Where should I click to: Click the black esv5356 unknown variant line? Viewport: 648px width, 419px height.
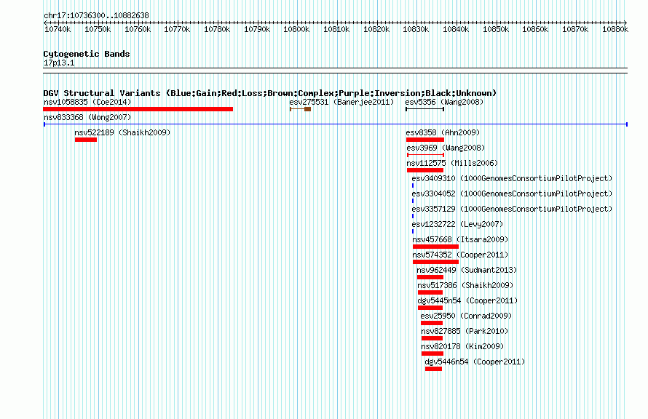(424, 109)
